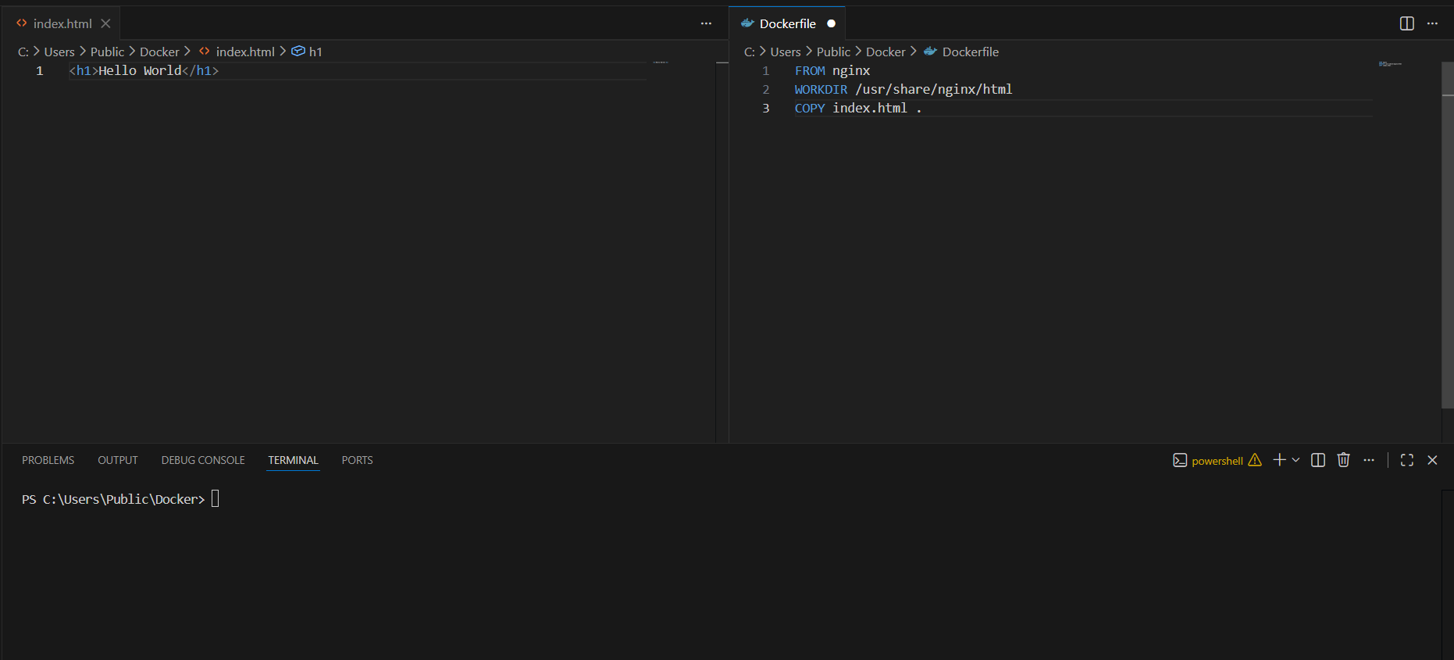The width and height of the screenshot is (1454, 660).
Task: Close the index.html tab
Action: [x=105, y=23]
